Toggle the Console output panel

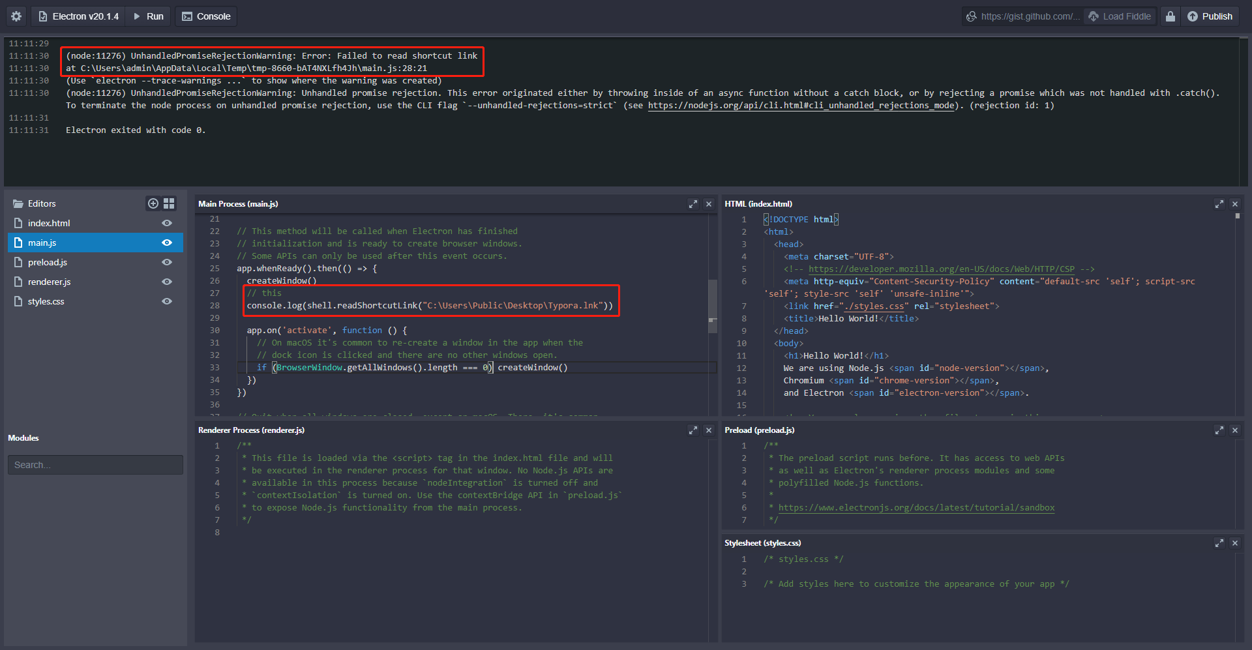coord(205,16)
